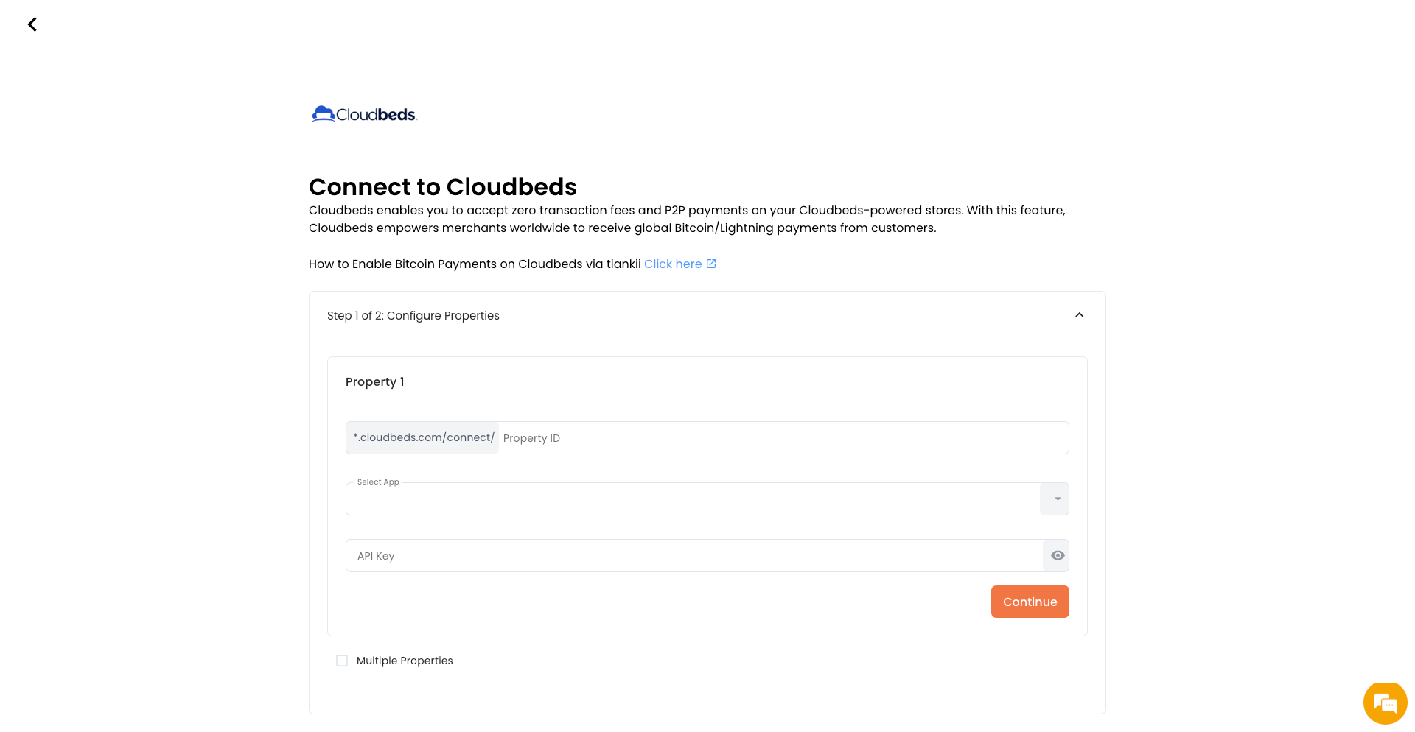Enable the Multiple Properties checkbox
1415x732 pixels.
pyautogui.click(x=342, y=661)
